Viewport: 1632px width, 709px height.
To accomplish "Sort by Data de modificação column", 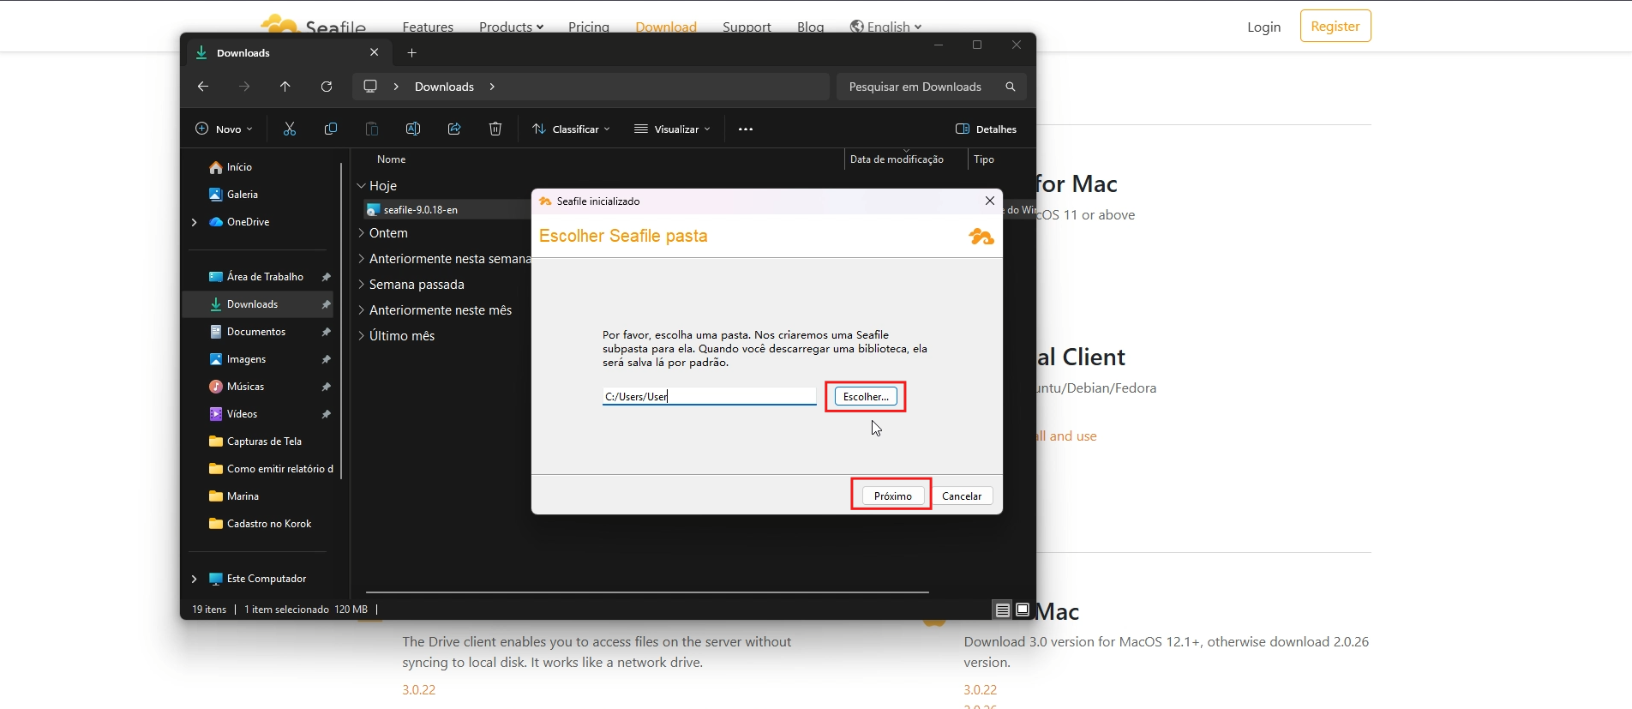I will pos(897,159).
